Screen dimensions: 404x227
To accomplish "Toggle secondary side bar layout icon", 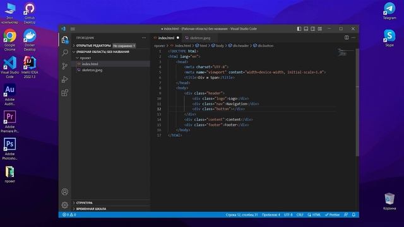I will pos(313,29).
